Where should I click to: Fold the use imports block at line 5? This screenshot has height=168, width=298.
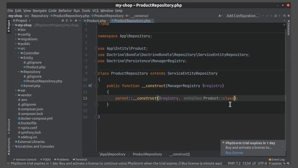pyautogui.click(x=96, y=49)
